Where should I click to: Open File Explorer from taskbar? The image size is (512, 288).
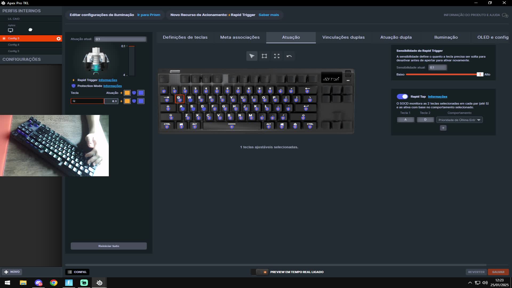pos(23,283)
